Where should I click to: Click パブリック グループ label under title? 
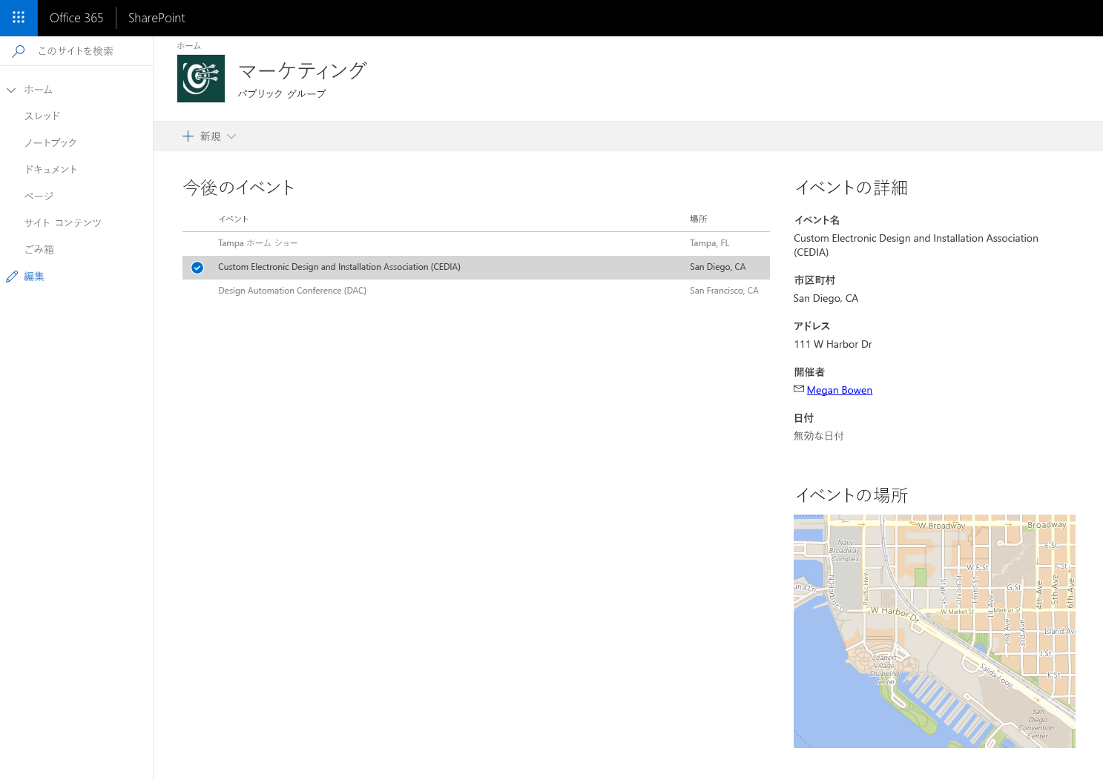[x=282, y=94]
